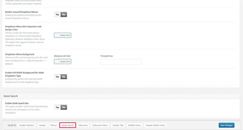Jump to the Header section
Image resolution: width=243 pixels, height=130 pixels.
point(42,125)
